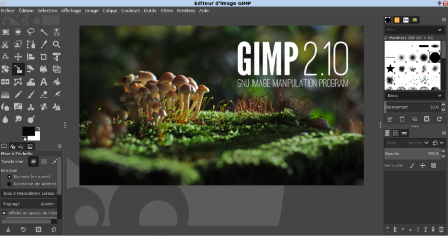Activate the Eraser tool
The width and height of the screenshot is (448, 236).
(x=44, y=94)
